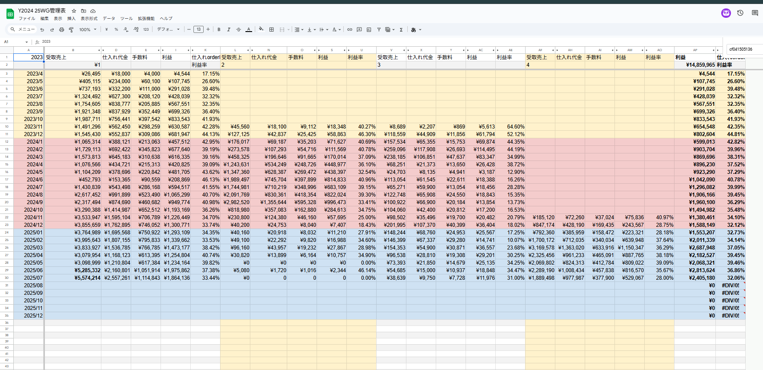
Task: Toggle bold formatting
Action: point(219,30)
